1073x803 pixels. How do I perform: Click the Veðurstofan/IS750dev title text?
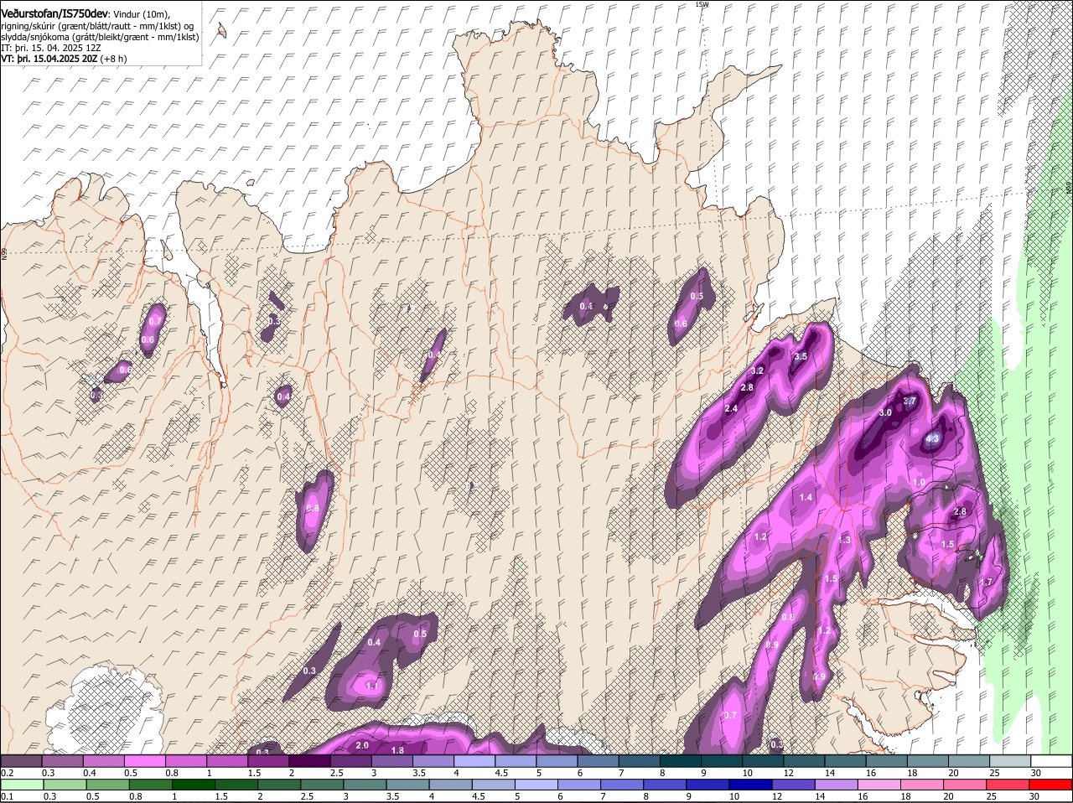[54, 14]
